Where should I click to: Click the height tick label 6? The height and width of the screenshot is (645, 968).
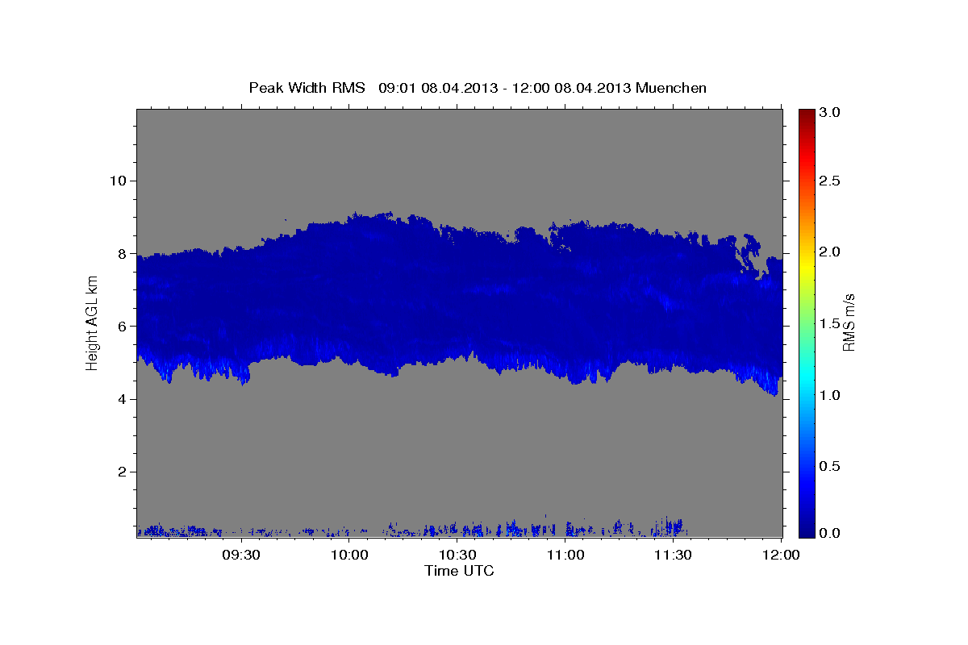click(x=121, y=326)
